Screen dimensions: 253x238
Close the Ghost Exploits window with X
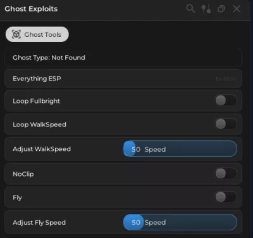point(237,9)
